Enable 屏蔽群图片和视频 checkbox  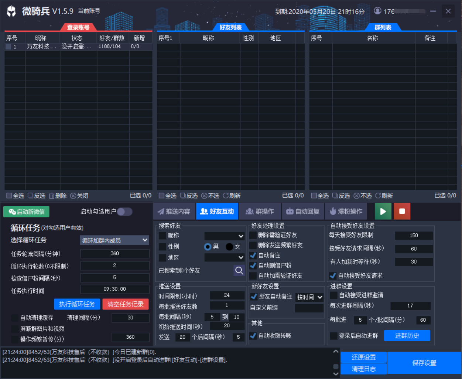click(x=15, y=329)
